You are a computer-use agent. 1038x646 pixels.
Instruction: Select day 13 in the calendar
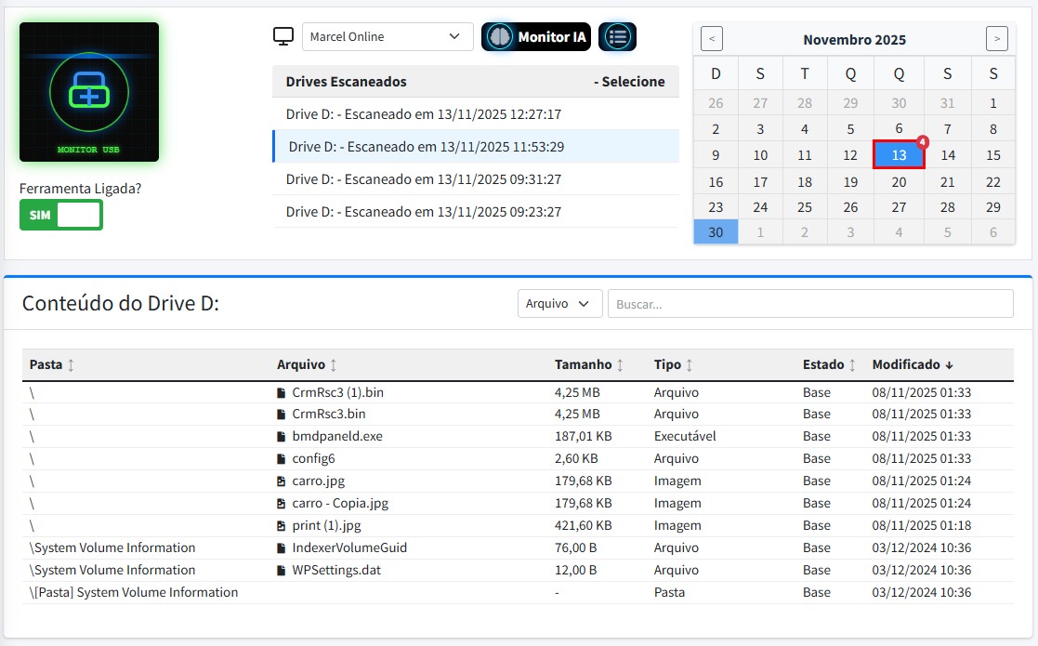[899, 155]
